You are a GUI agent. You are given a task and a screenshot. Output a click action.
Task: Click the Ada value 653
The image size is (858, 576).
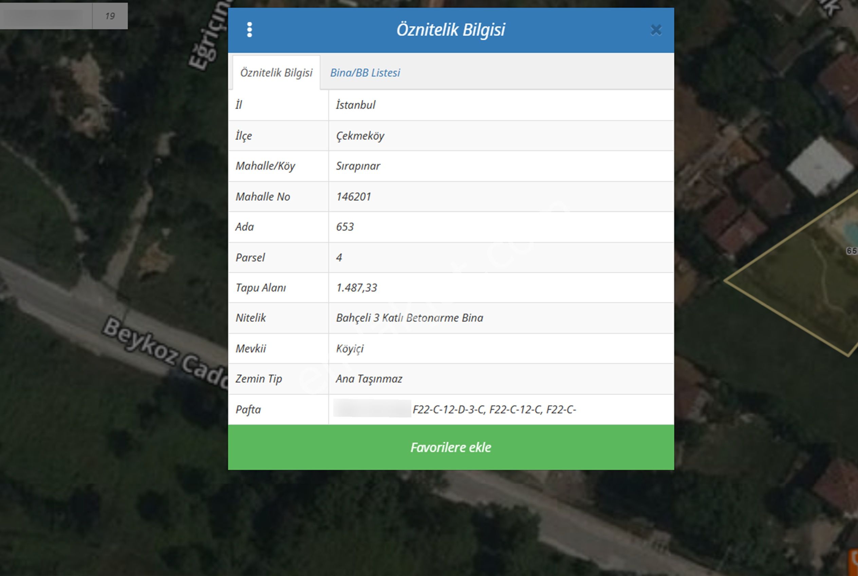(x=345, y=227)
